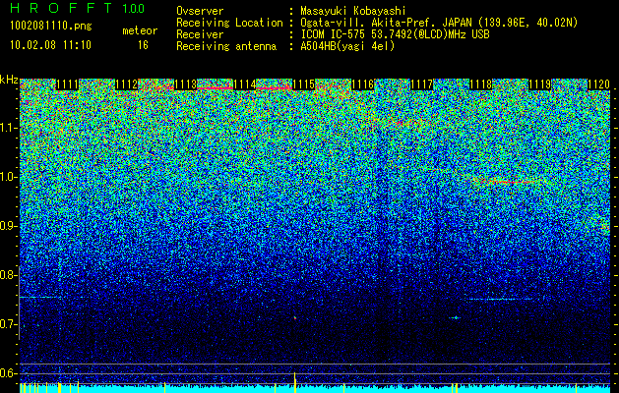Click the observer name Masayuki Kobayashi

(x=353, y=11)
